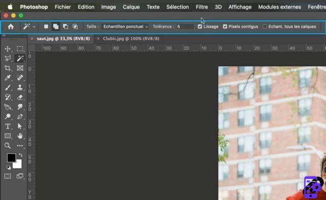The width and height of the screenshot is (326, 200).
Task: Select the Brush tool
Action: [x=8, y=88]
